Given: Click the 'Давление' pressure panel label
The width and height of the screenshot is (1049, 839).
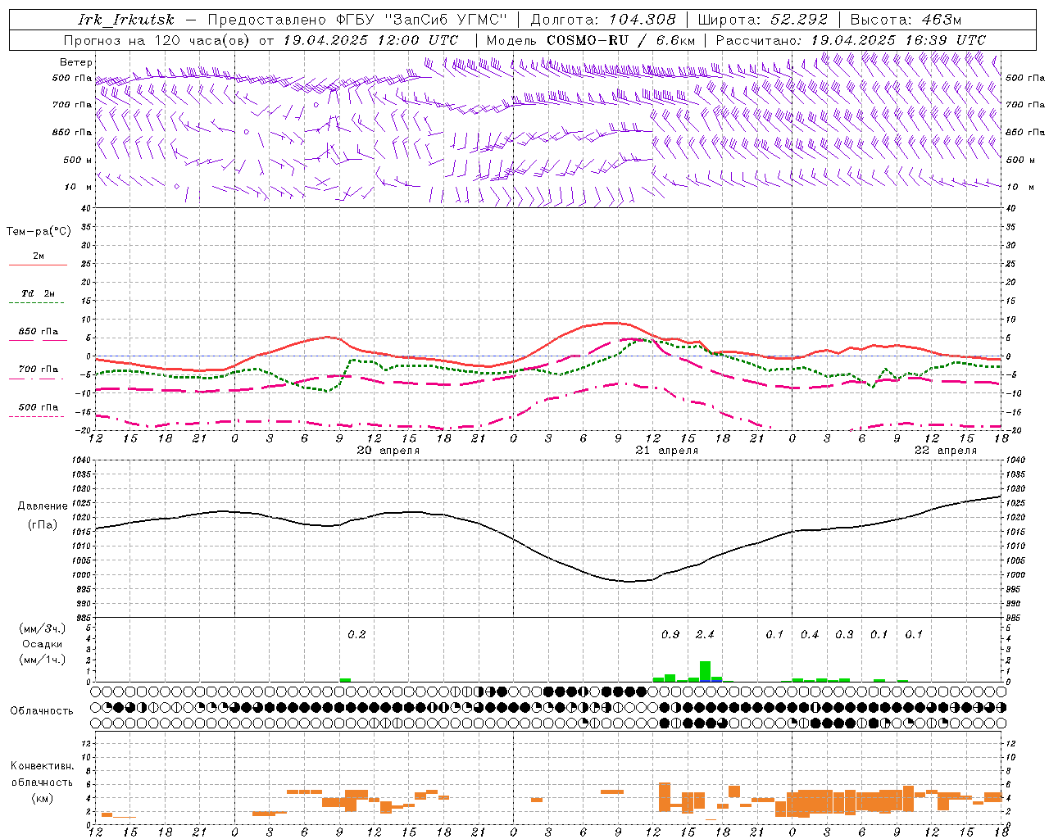Looking at the screenshot, I should pos(43,506).
